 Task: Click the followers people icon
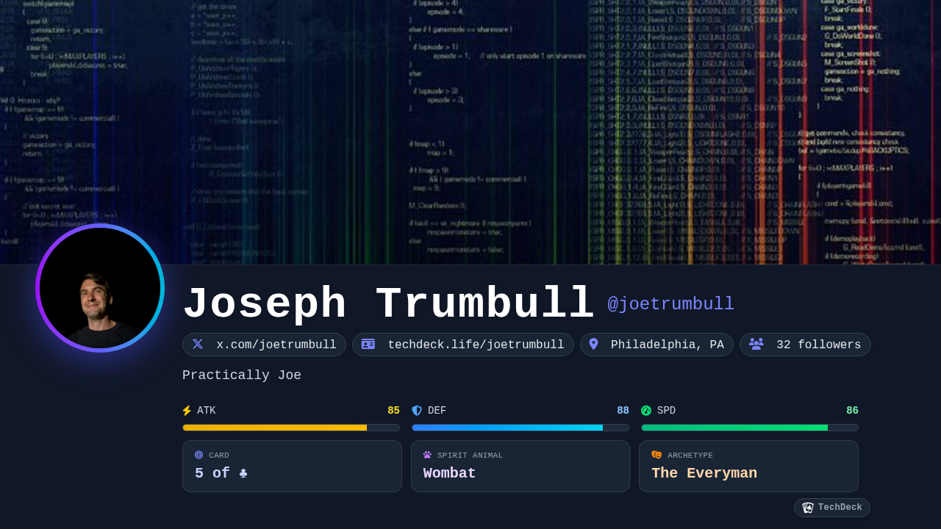click(x=756, y=344)
